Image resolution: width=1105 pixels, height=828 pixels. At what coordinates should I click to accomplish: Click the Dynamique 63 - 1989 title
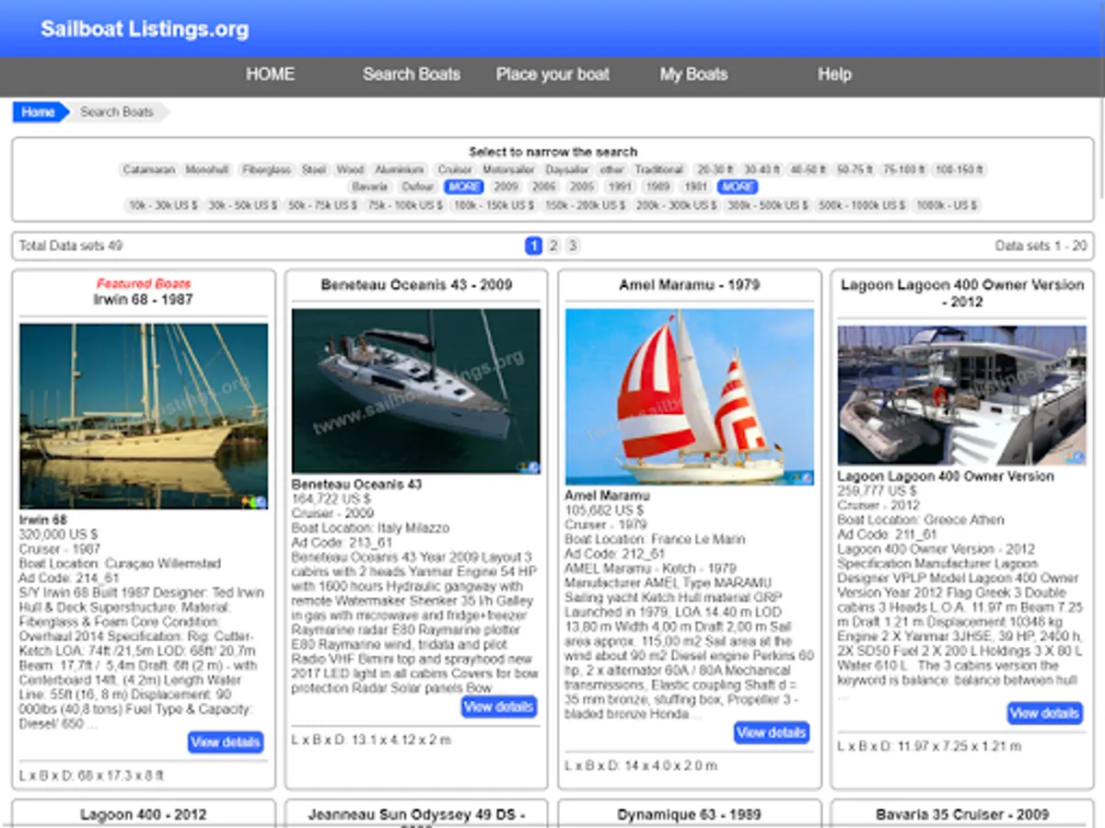tap(689, 815)
